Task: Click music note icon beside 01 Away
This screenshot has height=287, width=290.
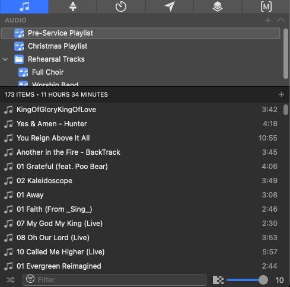Action: (8, 195)
